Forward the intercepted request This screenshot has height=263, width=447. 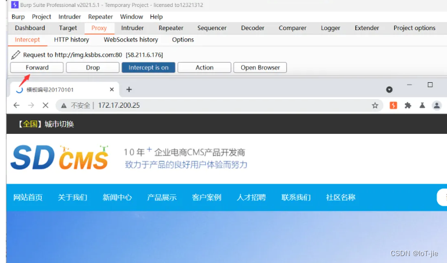click(37, 68)
